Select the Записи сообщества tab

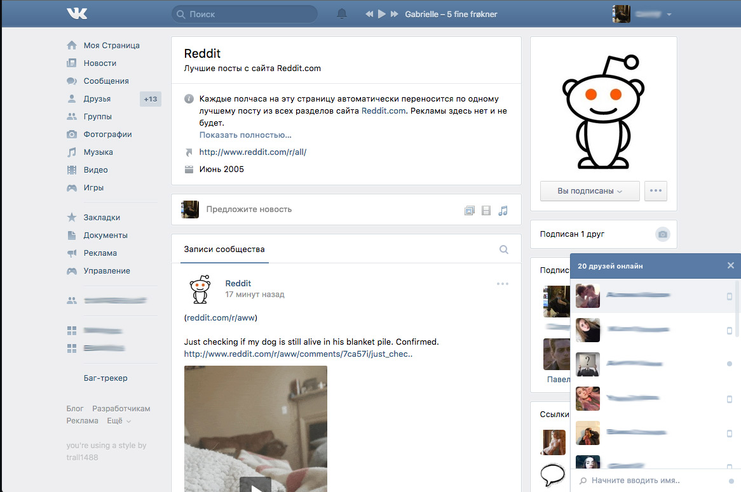click(x=224, y=249)
